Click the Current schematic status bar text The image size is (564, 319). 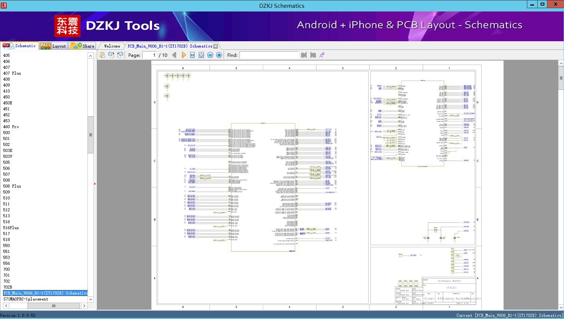point(509,315)
